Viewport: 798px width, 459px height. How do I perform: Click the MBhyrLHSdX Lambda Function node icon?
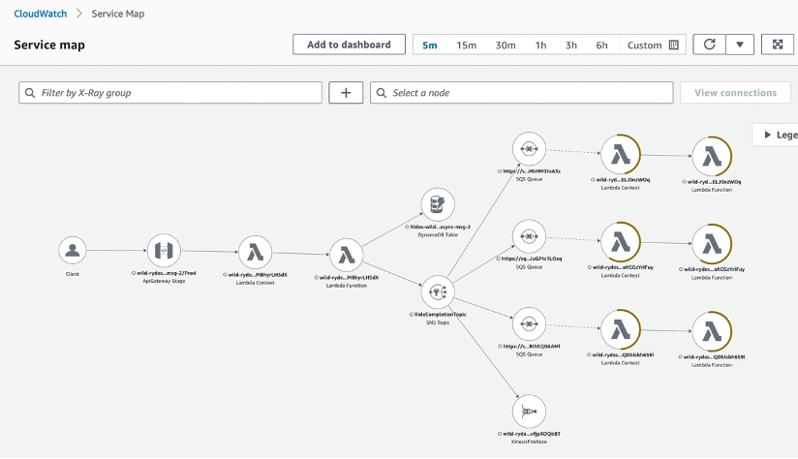pyautogui.click(x=347, y=255)
